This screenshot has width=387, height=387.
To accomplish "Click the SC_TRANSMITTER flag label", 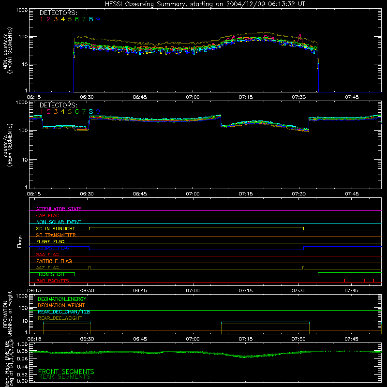I will (56, 235).
